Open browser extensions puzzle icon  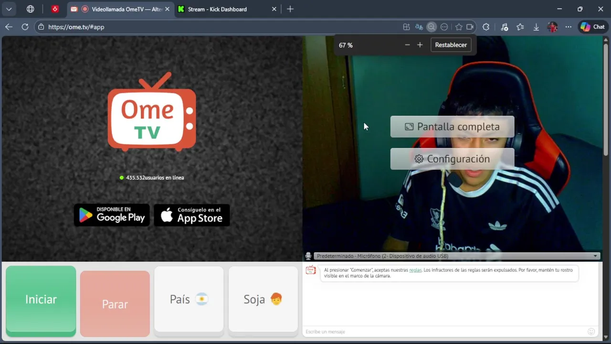tap(486, 27)
